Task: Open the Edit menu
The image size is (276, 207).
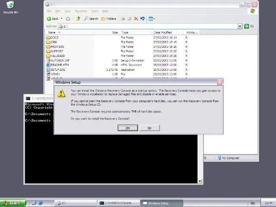Action: [58, 11]
